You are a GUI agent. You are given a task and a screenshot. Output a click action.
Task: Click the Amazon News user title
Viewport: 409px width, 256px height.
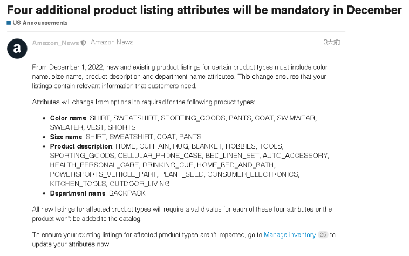click(112, 42)
